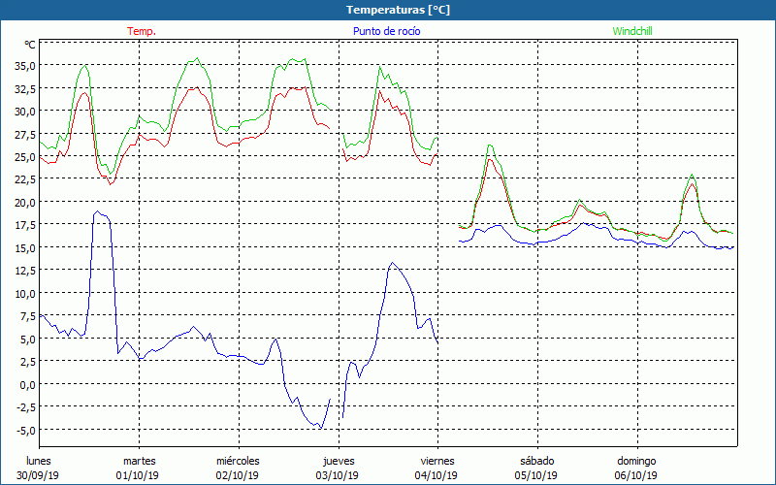Click the 'jueves' day label
Screen dimensions: 776x485
click(339, 461)
